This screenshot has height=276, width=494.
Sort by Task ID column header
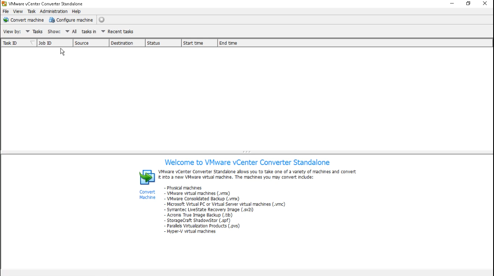point(19,43)
